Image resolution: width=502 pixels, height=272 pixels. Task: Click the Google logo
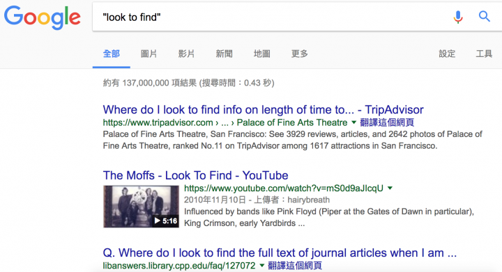point(43,17)
